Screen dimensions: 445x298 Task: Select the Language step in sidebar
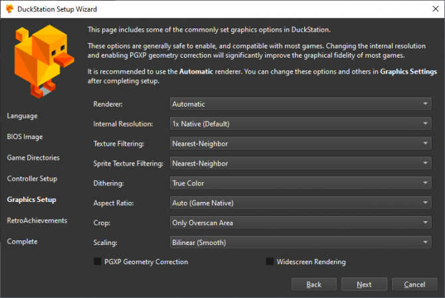coord(23,116)
